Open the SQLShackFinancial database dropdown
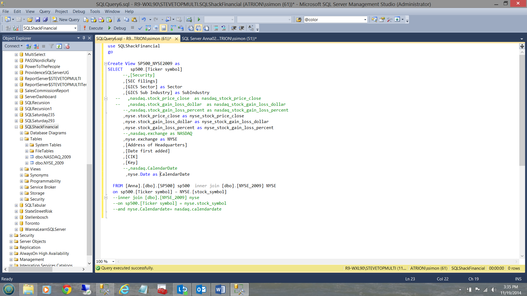Viewport: 527px width, 296px height. (x=75, y=28)
